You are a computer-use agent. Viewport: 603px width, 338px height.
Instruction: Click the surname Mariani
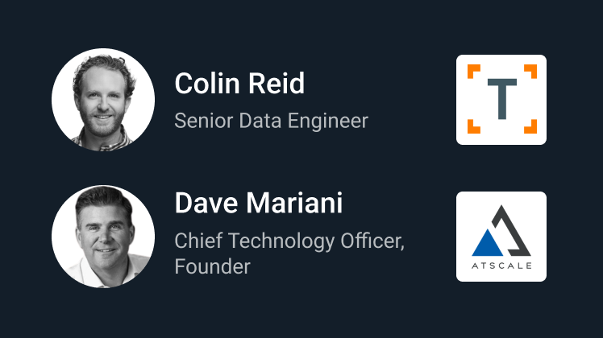click(294, 203)
